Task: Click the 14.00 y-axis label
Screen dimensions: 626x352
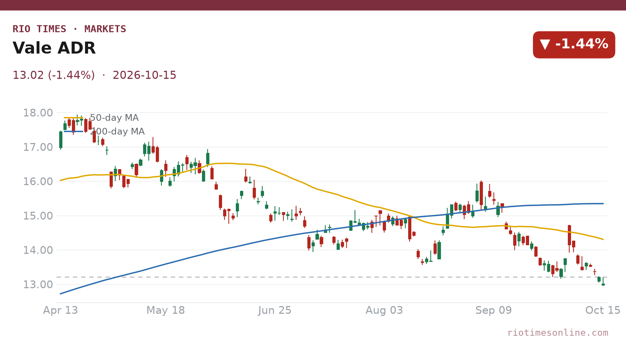Action: (38, 250)
